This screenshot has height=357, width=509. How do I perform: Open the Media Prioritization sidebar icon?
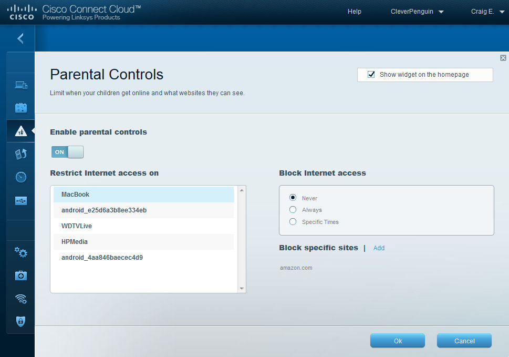(x=21, y=154)
